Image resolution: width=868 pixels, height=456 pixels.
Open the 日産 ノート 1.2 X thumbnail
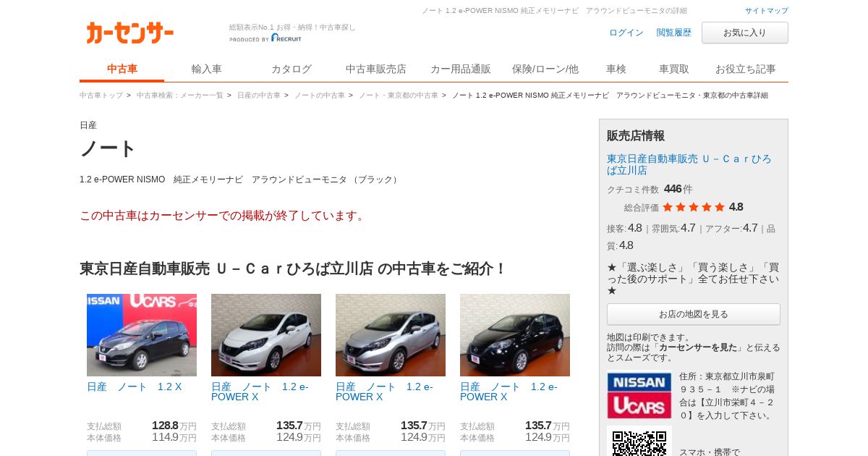click(x=142, y=335)
